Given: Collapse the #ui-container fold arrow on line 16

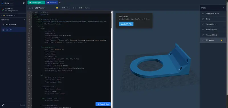Looking at the screenshot, I should [31, 47].
